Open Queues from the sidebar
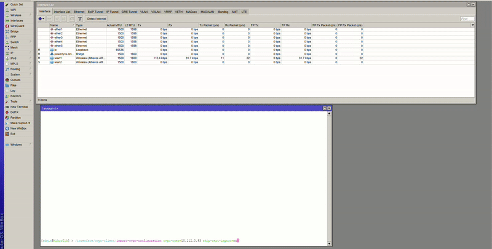492x249 pixels. [15, 80]
